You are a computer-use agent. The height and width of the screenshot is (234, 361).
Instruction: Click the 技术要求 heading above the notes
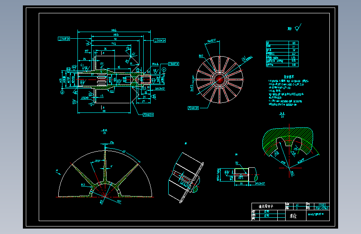(x=289, y=77)
